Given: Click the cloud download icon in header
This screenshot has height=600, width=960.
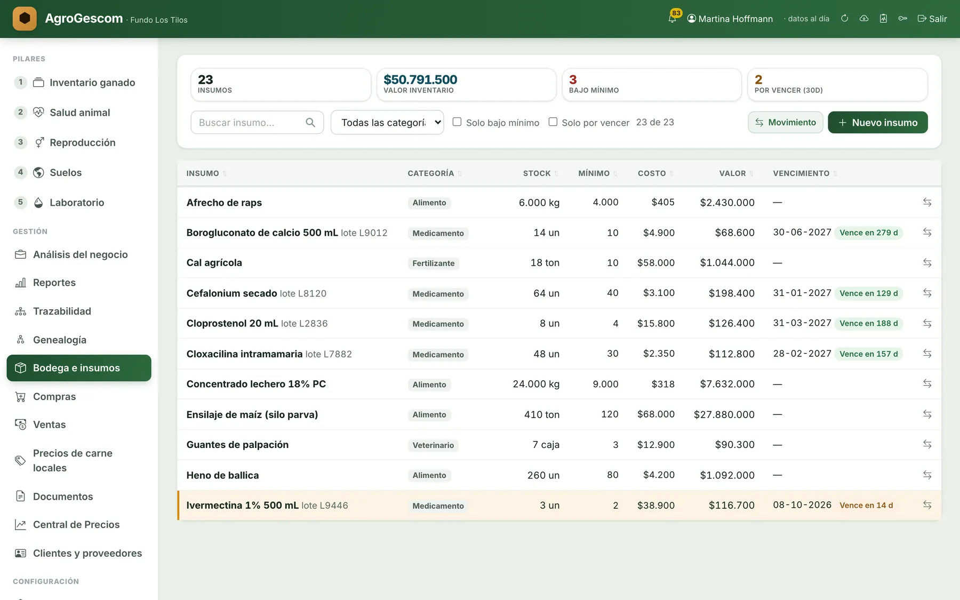Looking at the screenshot, I should 864,19.
